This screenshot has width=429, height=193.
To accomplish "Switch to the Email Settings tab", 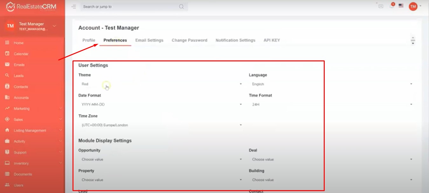I will click(x=149, y=40).
